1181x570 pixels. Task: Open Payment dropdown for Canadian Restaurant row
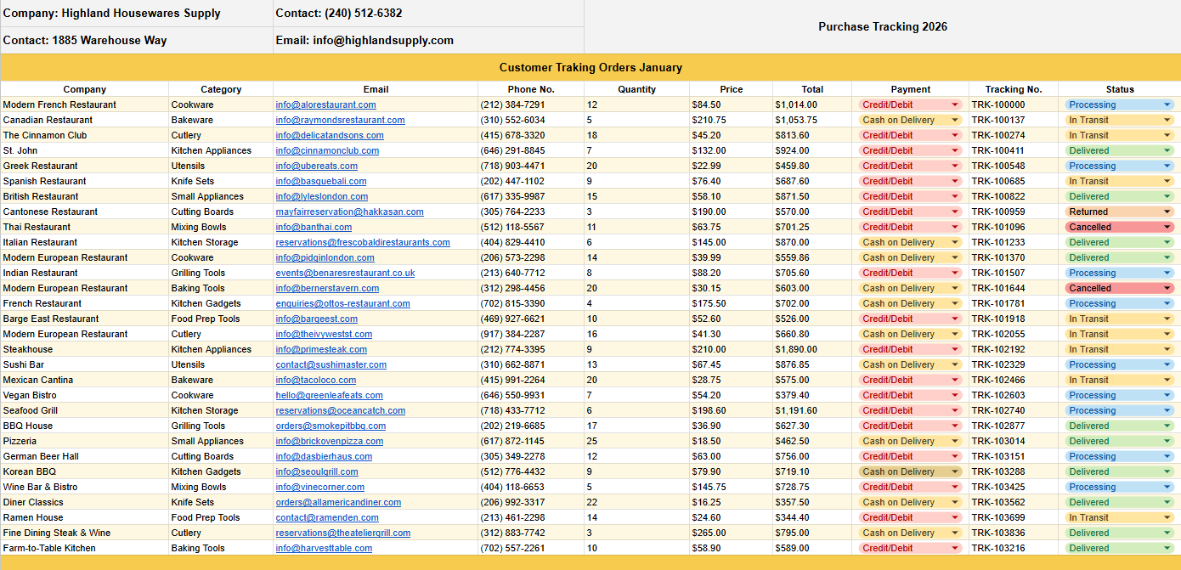tap(910, 120)
